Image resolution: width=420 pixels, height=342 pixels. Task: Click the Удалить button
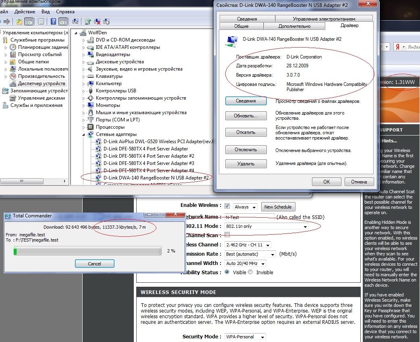246,163
